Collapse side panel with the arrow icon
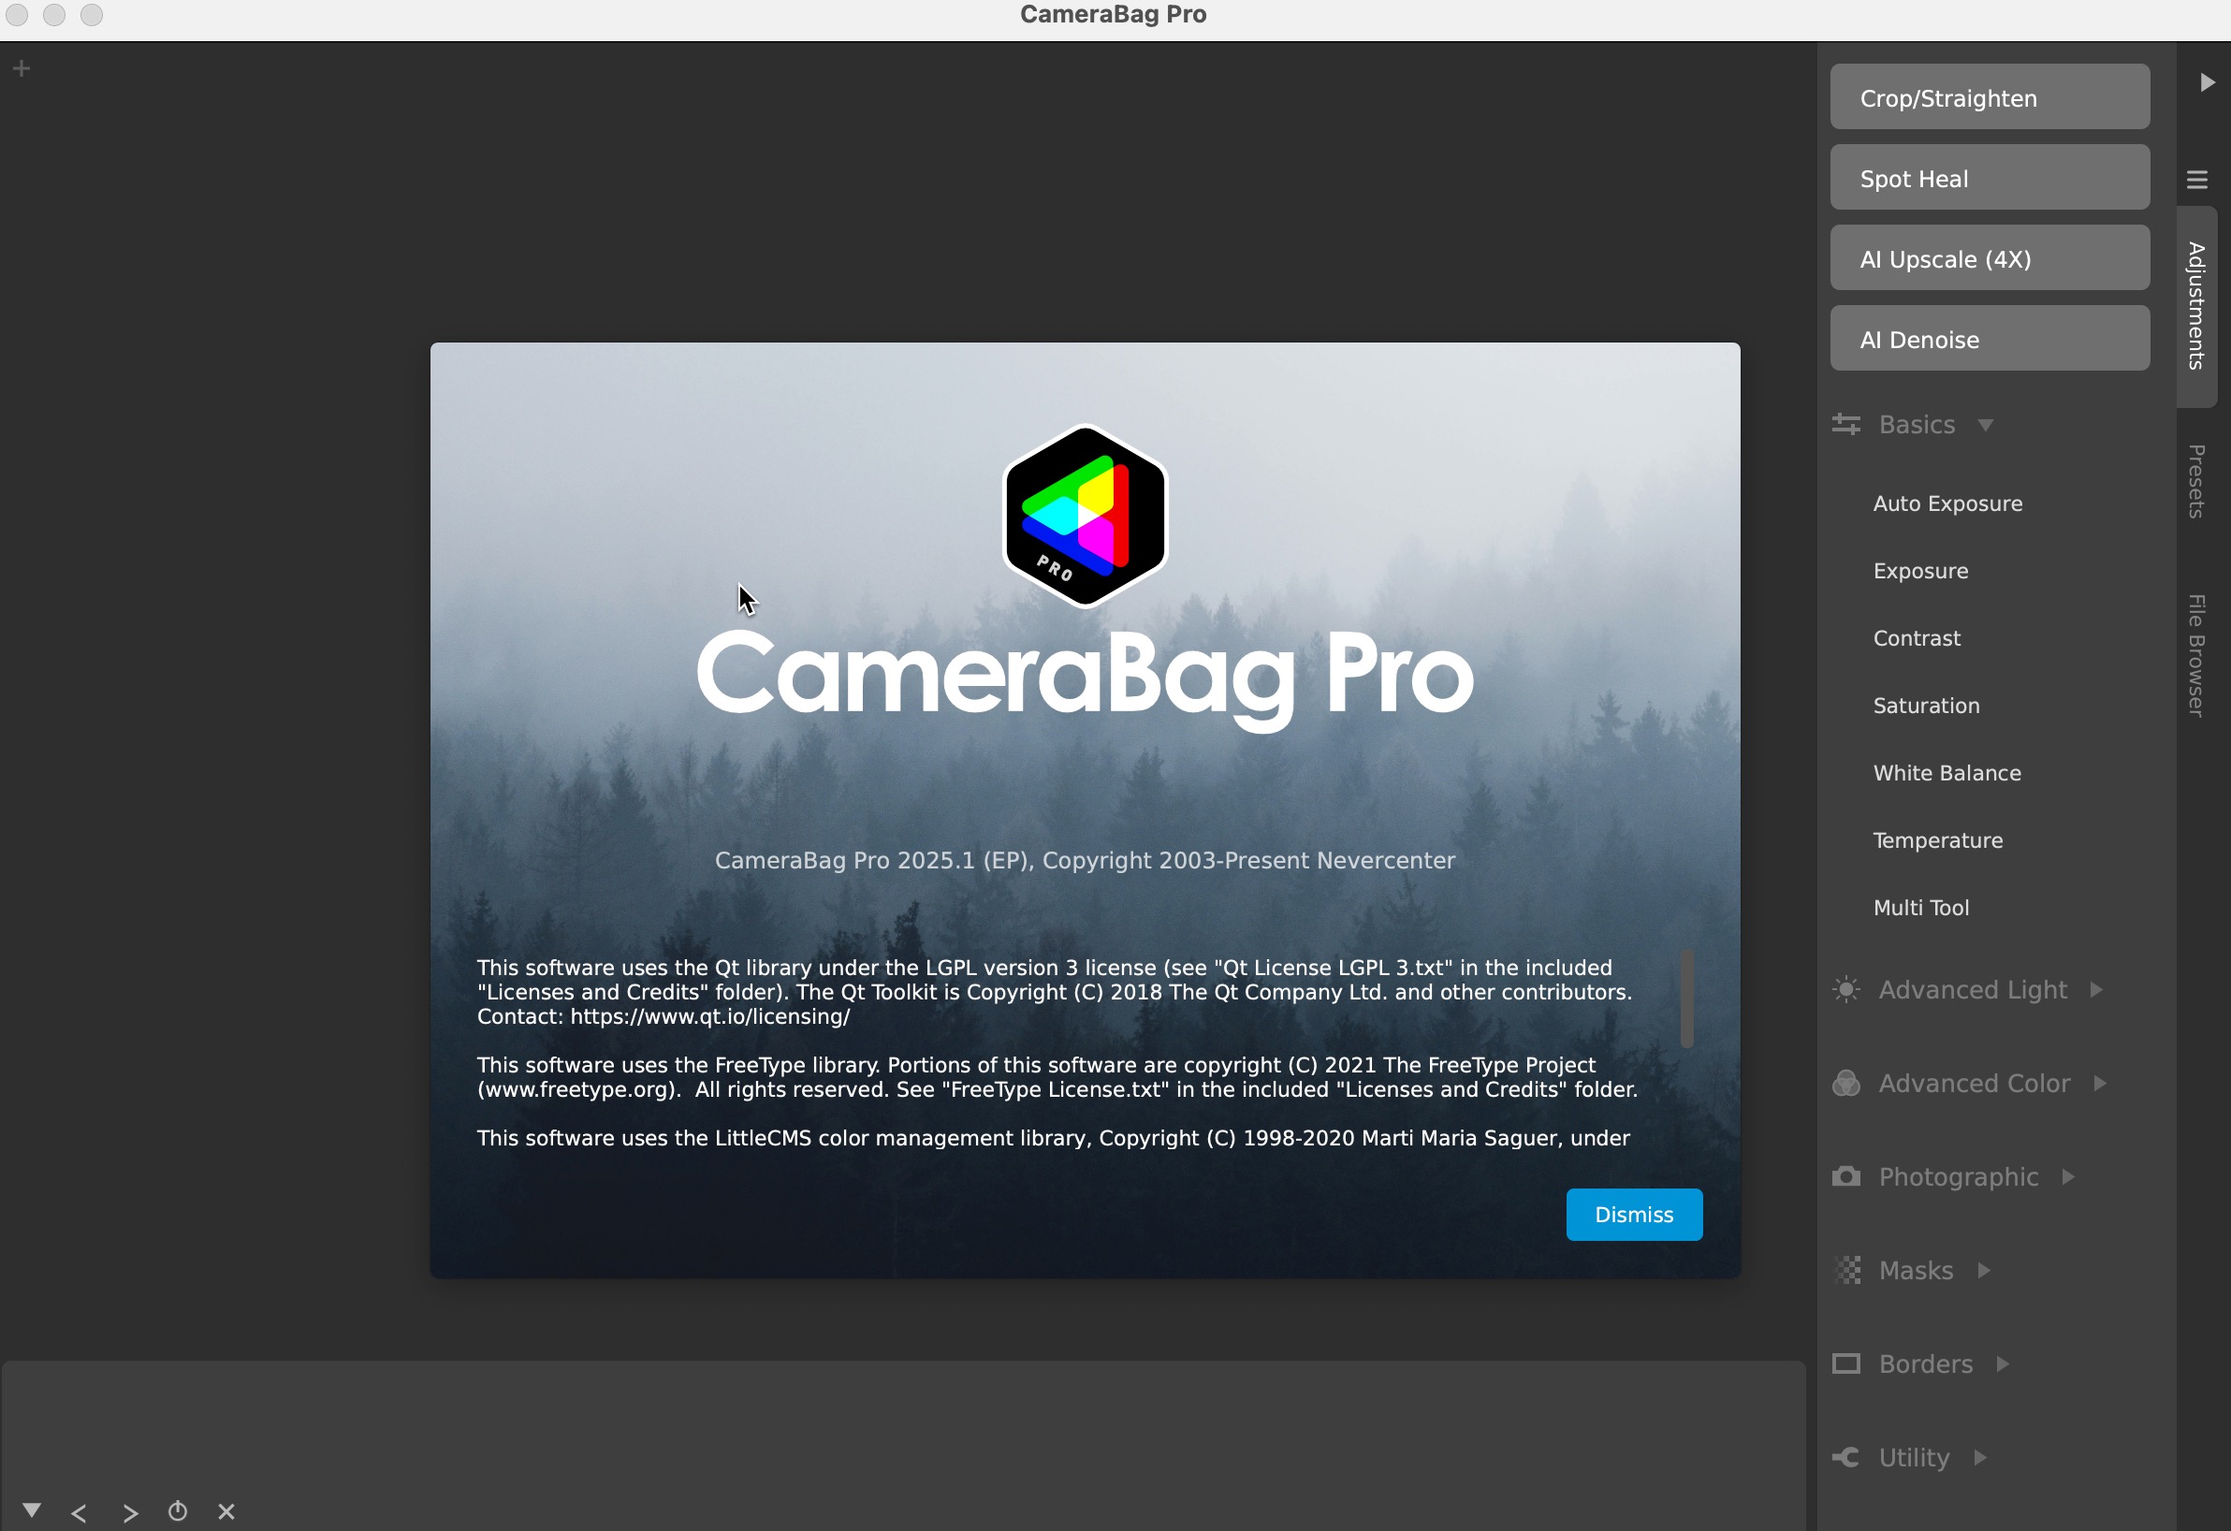This screenshot has width=2231, height=1531. 2207,82
